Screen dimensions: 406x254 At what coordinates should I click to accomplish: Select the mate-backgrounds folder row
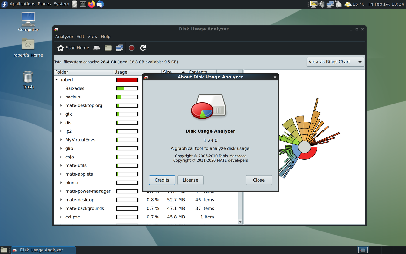click(x=146, y=208)
